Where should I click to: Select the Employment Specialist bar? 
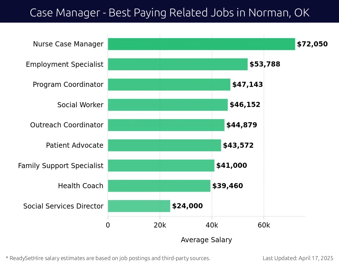pyautogui.click(x=178, y=64)
